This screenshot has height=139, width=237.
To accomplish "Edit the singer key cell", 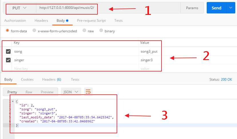I will tap(75, 60).
